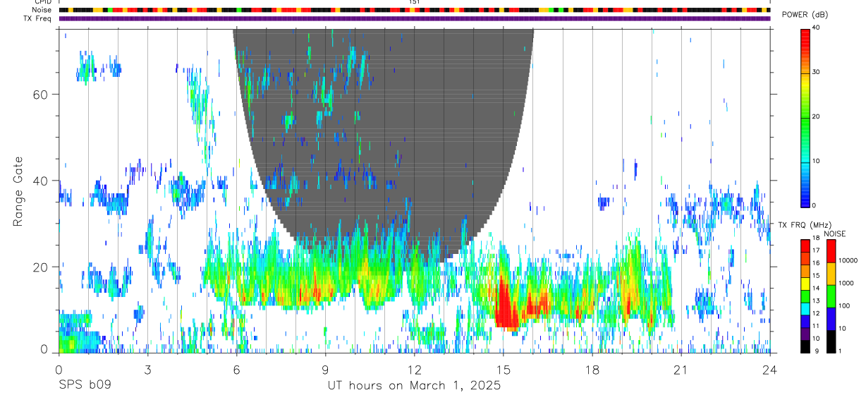Click the power colorbar label '30'

click(x=816, y=72)
